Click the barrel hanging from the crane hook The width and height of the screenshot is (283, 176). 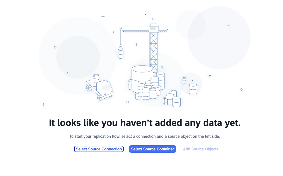tap(121, 53)
